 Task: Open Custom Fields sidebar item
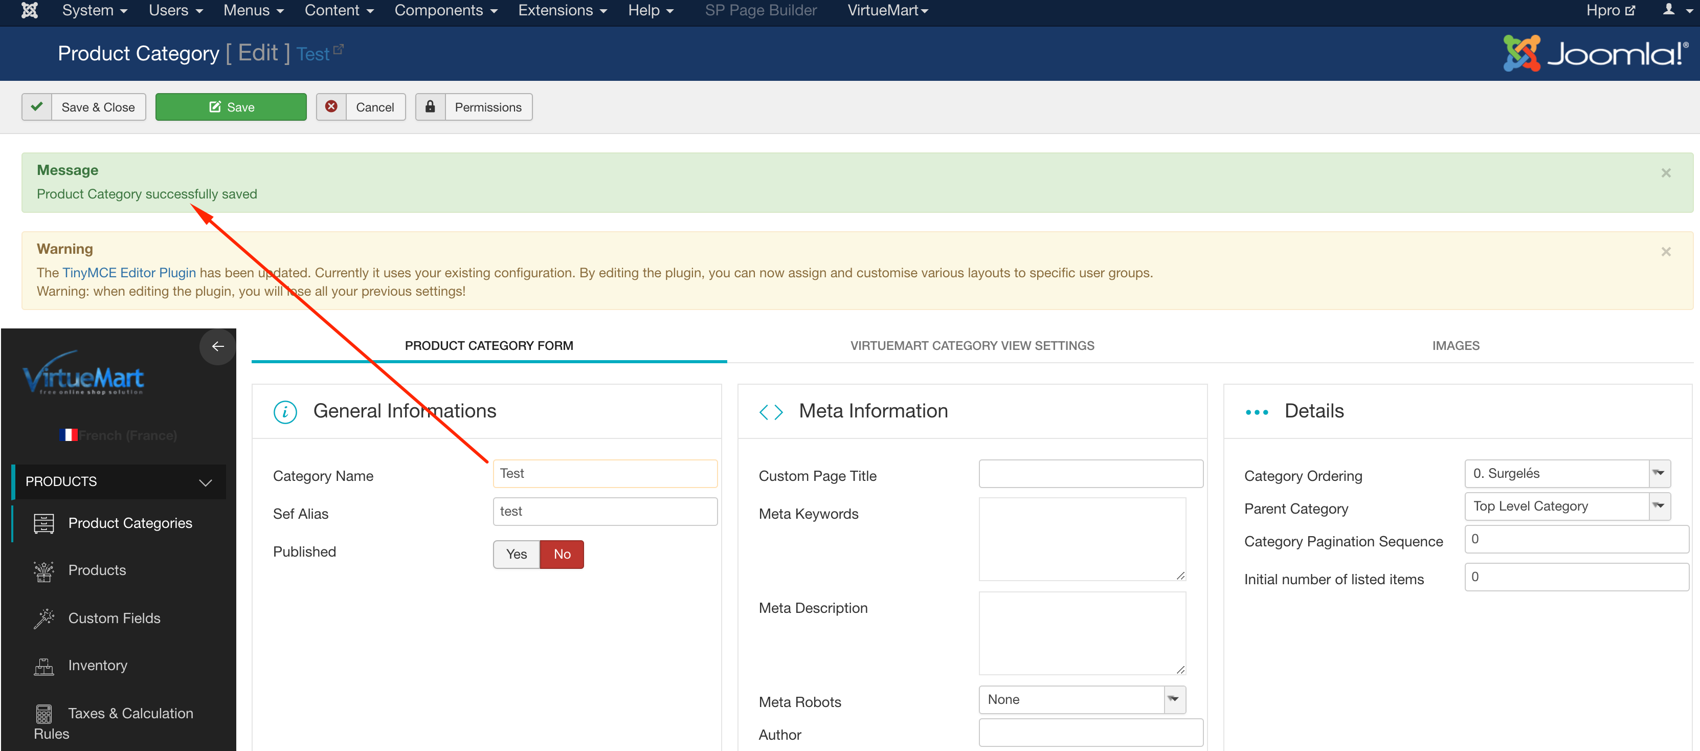(x=114, y=617)
